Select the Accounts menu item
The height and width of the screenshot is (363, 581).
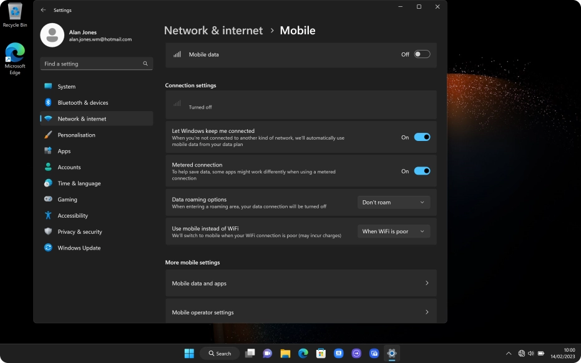point(69,167)
